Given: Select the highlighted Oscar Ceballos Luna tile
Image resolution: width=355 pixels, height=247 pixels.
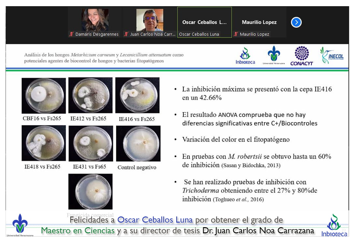Looking at the screenshot, I should [204, 22].
